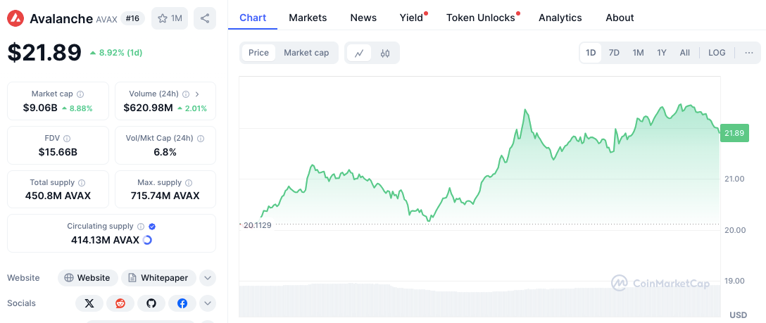Click the verified badge on Circulating supply
The width and height of the screenshot is (766, 323).
pos(152,227)
